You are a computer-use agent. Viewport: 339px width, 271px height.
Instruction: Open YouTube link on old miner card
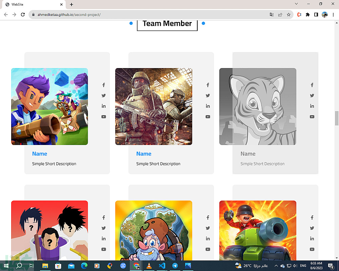pyautogui.click(x=208, y=249)
